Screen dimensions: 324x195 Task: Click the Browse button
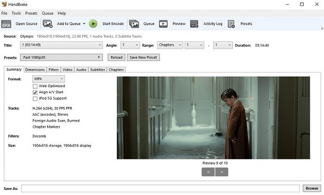(x=312, y=189)
